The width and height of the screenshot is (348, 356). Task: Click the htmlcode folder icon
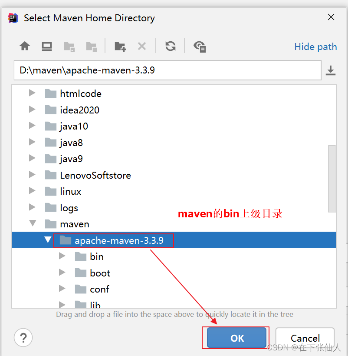click(51, 93)
